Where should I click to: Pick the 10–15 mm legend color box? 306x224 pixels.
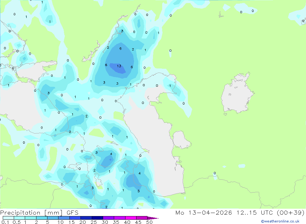pos(64,218)
